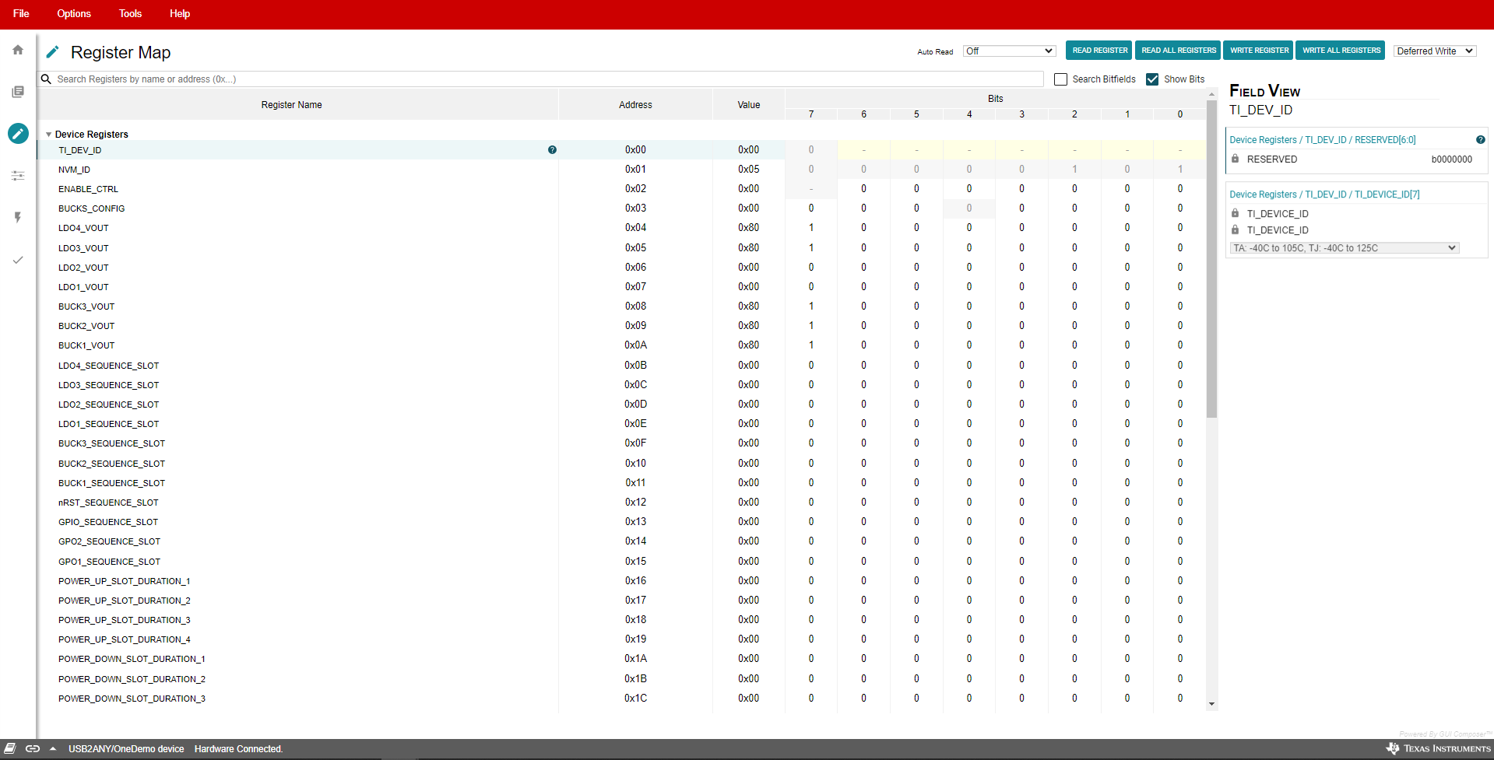Toggle bit 7 of the LDO4_VOUT register
1494x760 pixels.
point(811,228)
